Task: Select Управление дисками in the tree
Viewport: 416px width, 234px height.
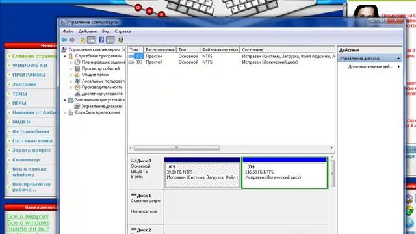Action: (x=102, y=106)
